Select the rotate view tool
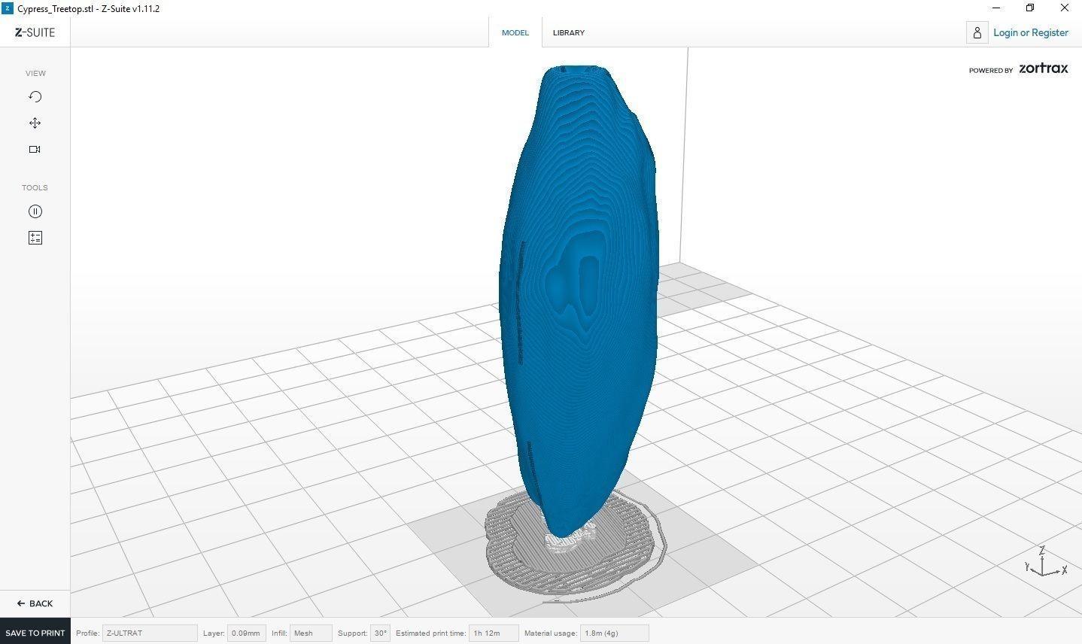Viewport: 1082px width, 644px height. [x=35, y=96]
